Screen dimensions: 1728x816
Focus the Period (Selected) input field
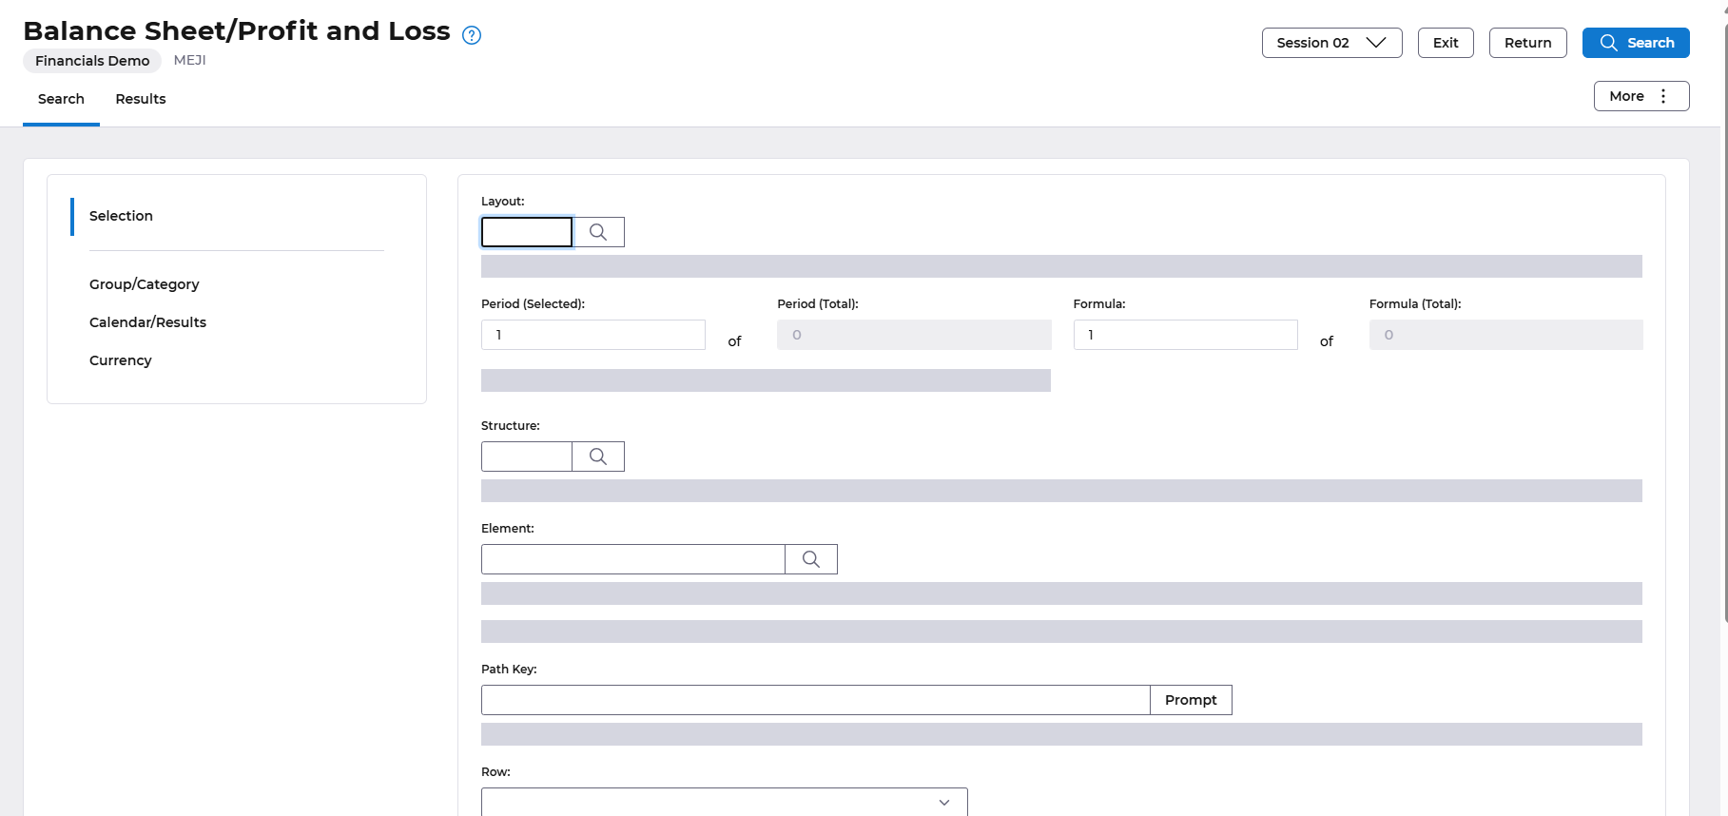click(x=592, y=335)
